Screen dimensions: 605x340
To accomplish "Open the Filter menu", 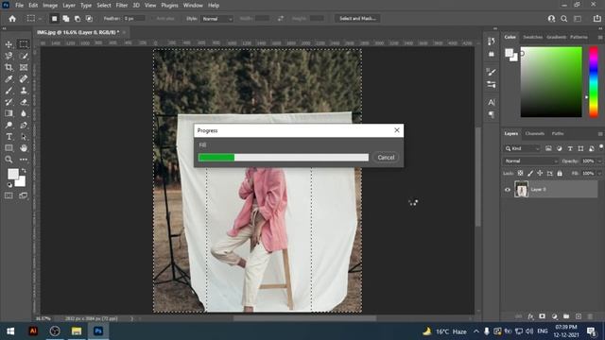I will point(122,6).
